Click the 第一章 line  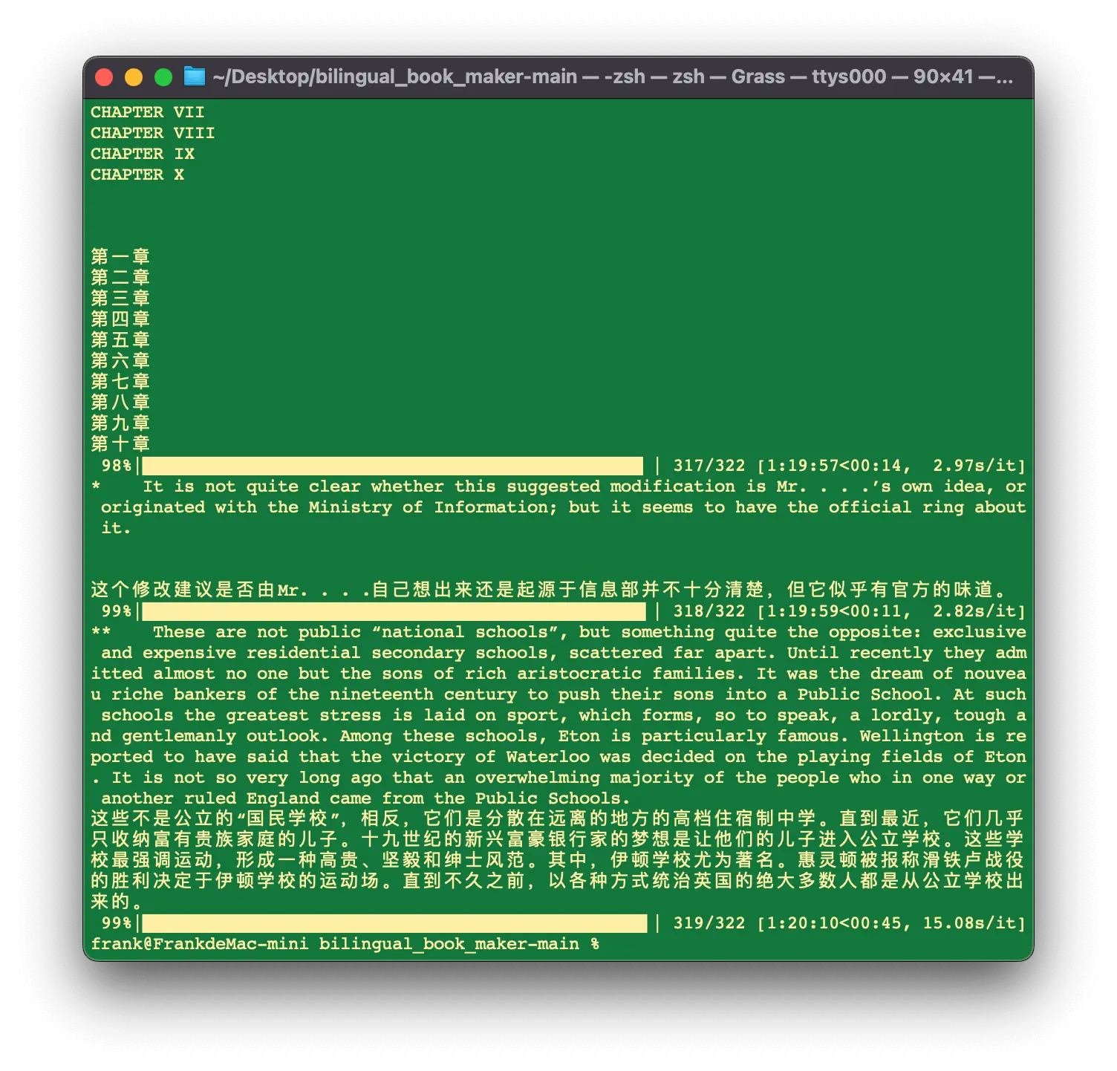tap(120, 257)
